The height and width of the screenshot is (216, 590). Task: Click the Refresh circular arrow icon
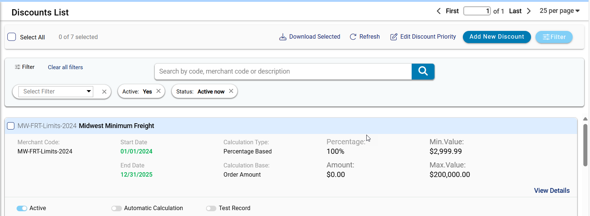[353, 37]
